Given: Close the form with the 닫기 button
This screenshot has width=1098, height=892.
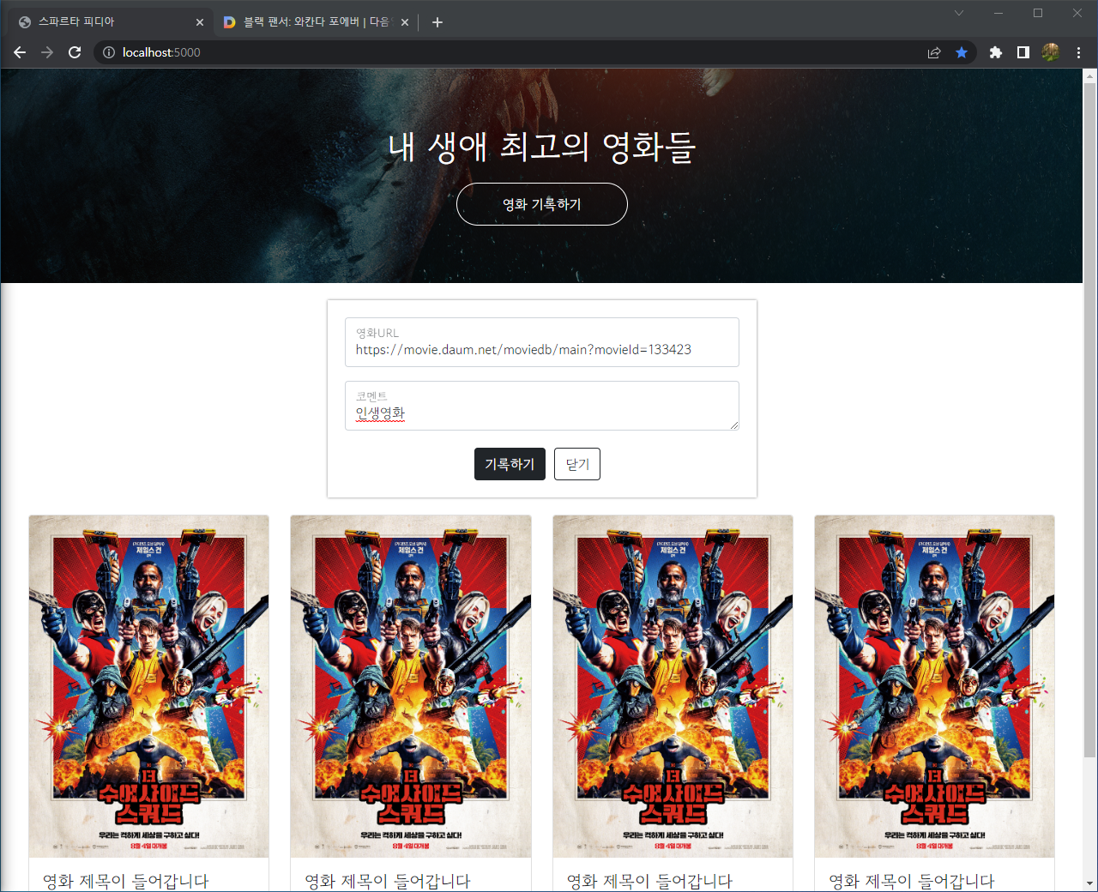Looking at the screenshot, I should tap(577, 464).
